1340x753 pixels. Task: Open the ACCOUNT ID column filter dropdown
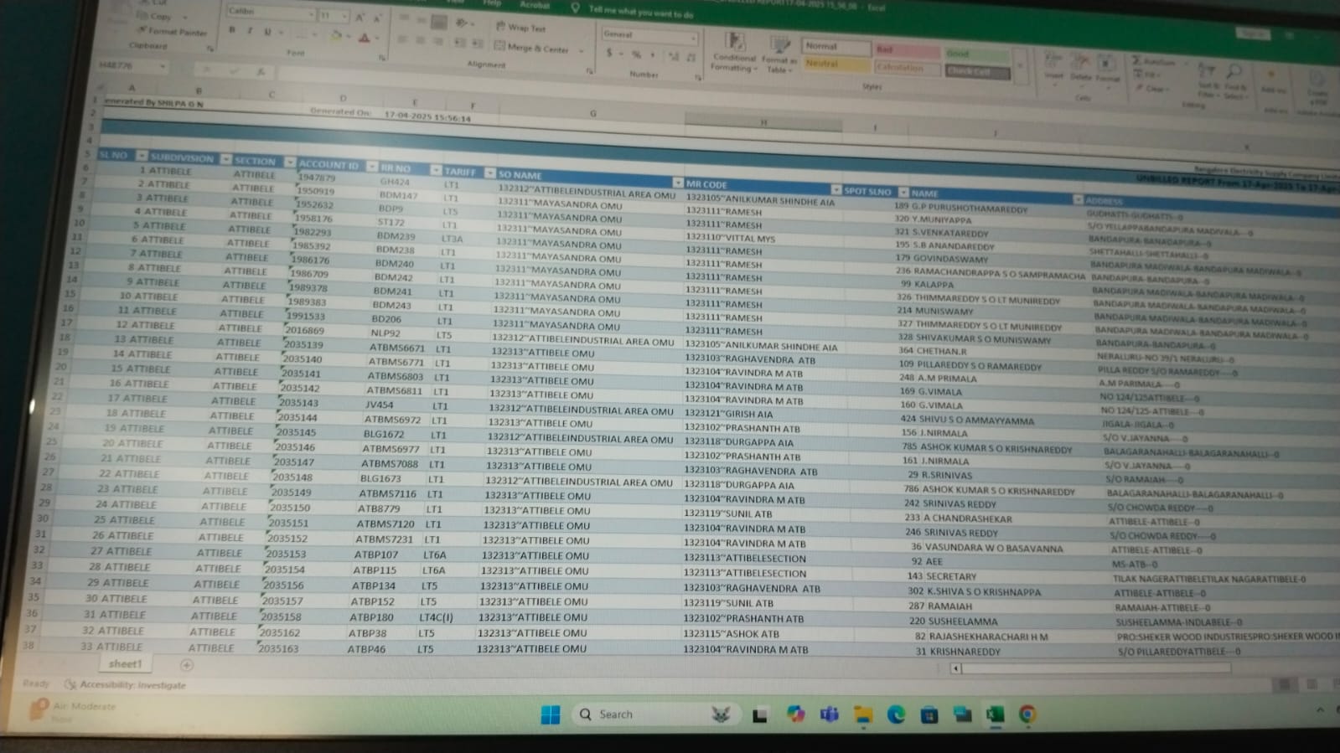[372, 167]
